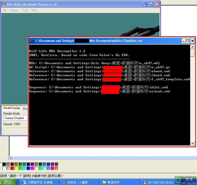Pick the rose pink color swatch
The image size is (197, 185).
click(x=52, y=168)
